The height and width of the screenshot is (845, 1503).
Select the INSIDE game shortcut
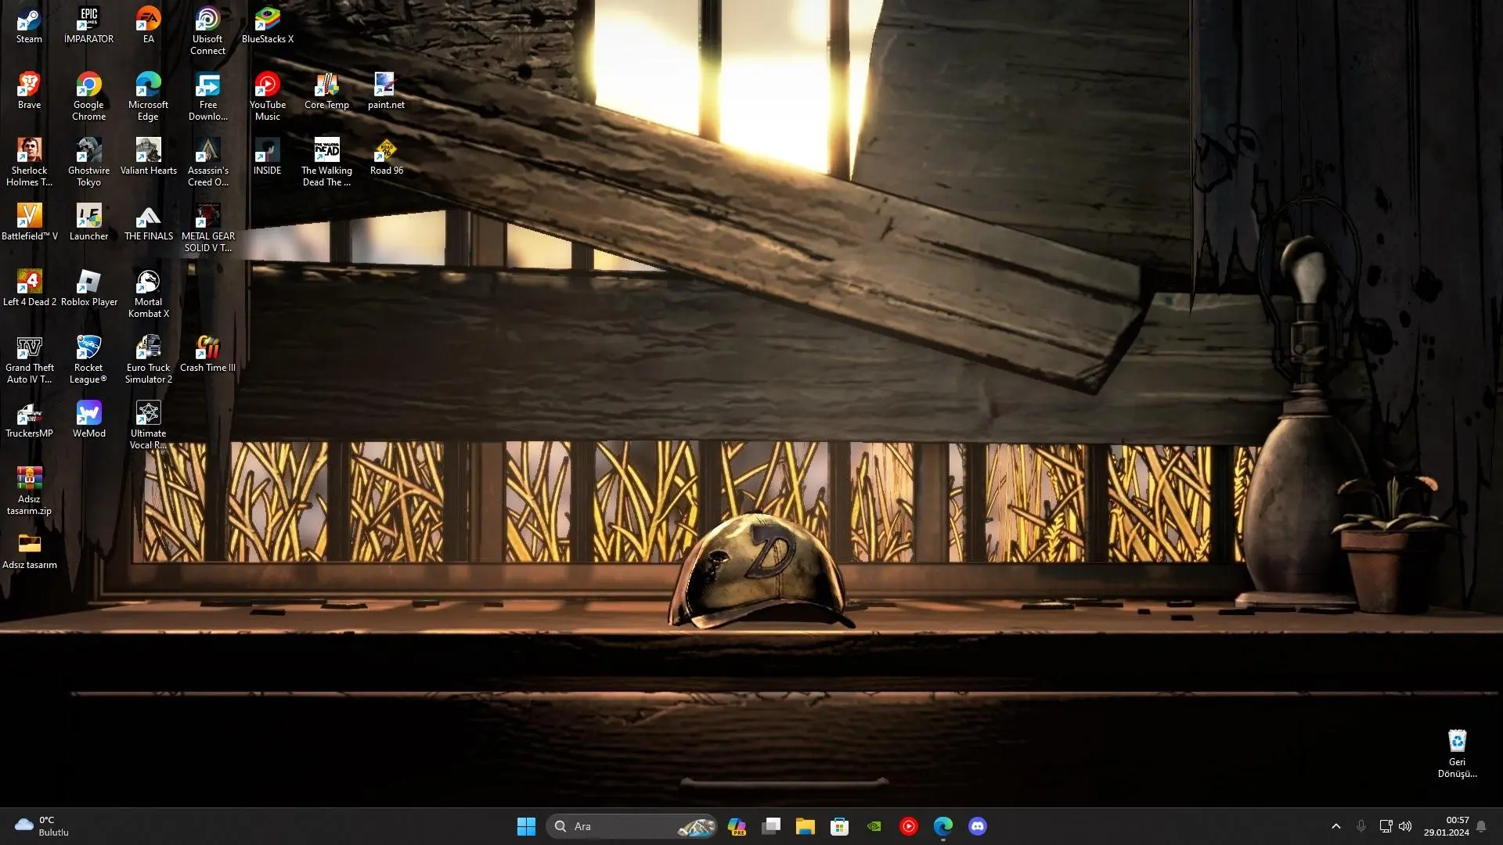click(x=267, y=156)
